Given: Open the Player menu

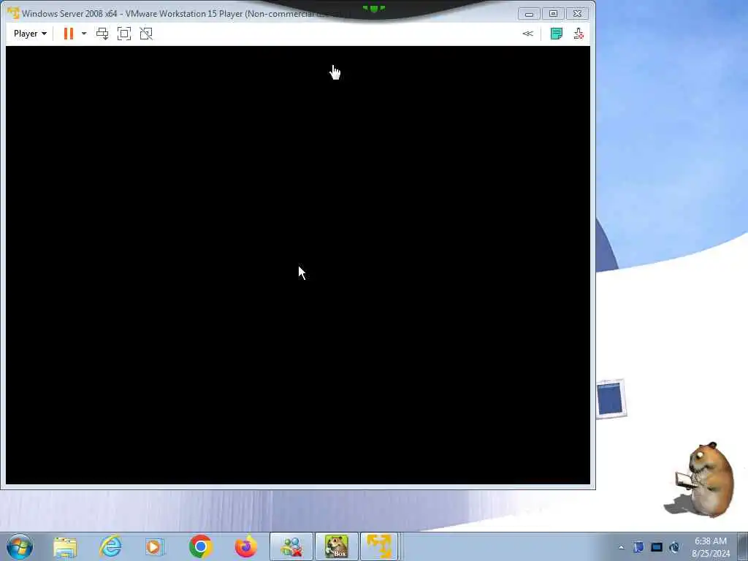Looking at the screenshot, I should 29,34.
